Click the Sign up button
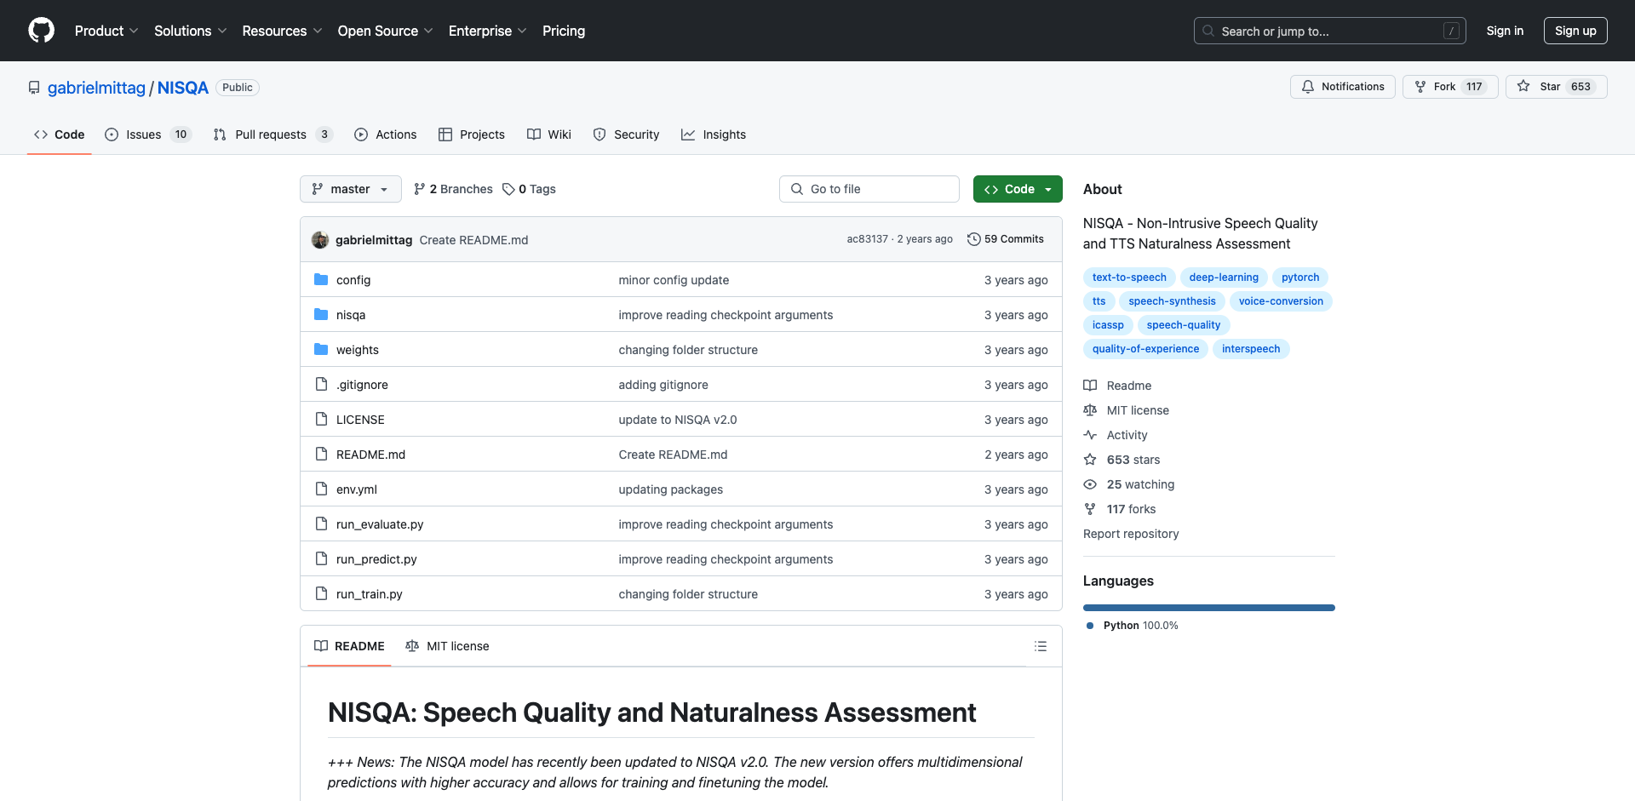 pyautogui.click(x=1575, y=31)
